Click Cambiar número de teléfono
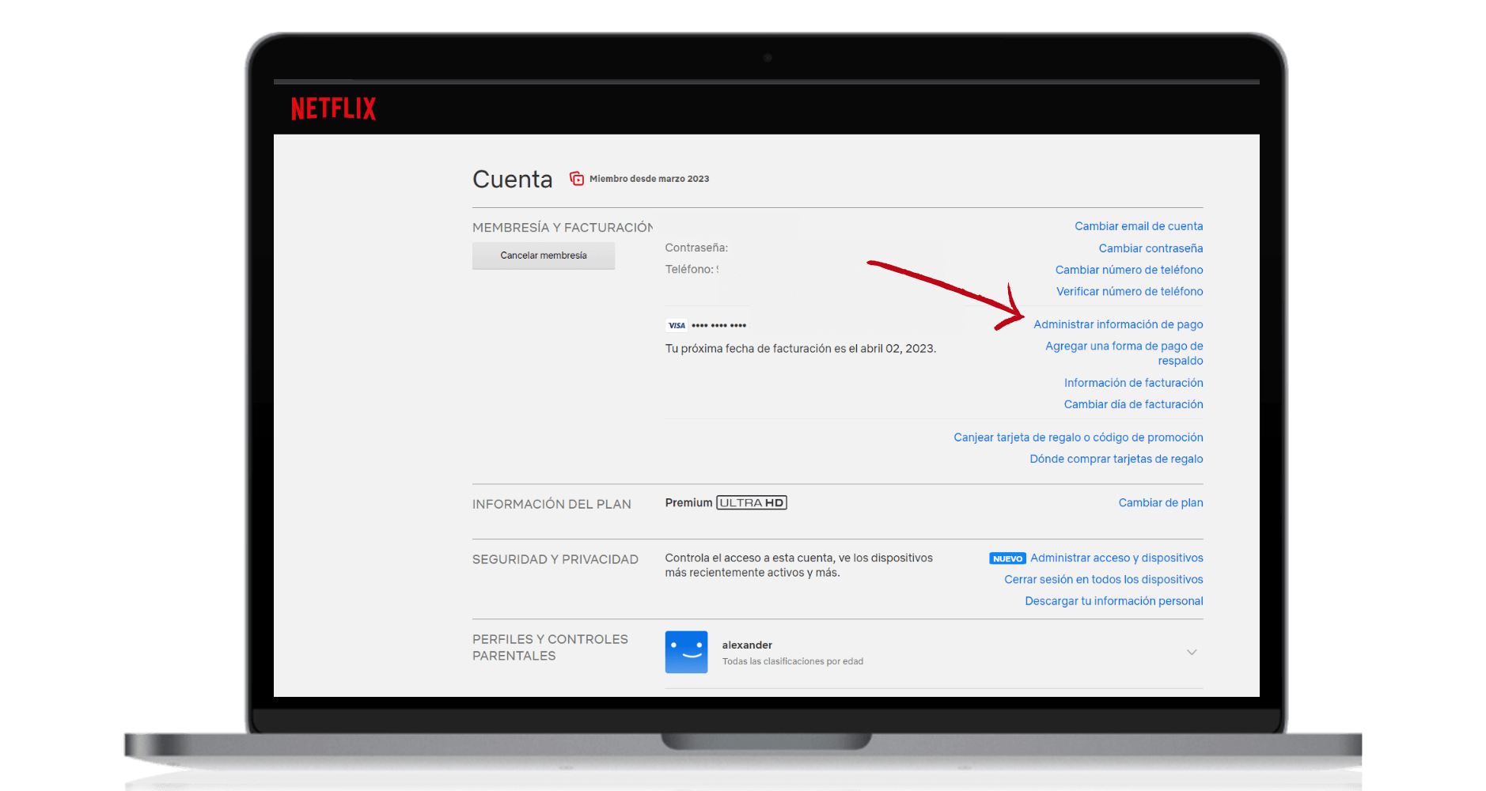 [x=1128, y=269]
